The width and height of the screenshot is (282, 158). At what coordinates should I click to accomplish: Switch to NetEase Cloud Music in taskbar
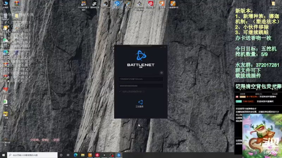coord(97,155)
